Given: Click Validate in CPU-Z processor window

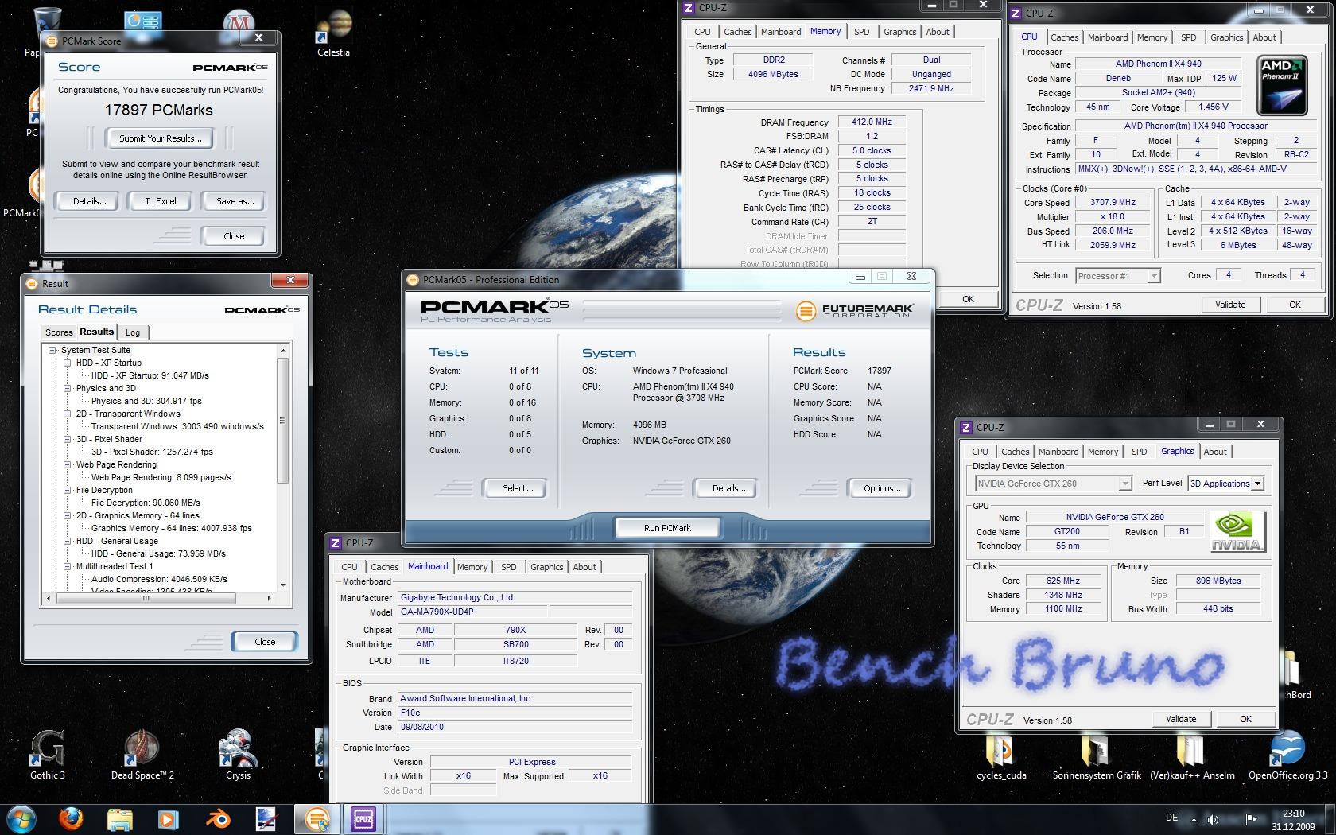Looking at the screenshot, I should click(x=1230, y=305).
